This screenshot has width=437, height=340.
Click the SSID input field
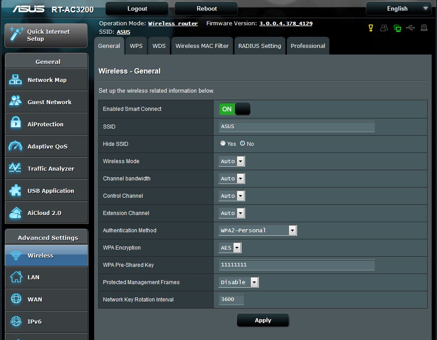(x=297, y=126)
